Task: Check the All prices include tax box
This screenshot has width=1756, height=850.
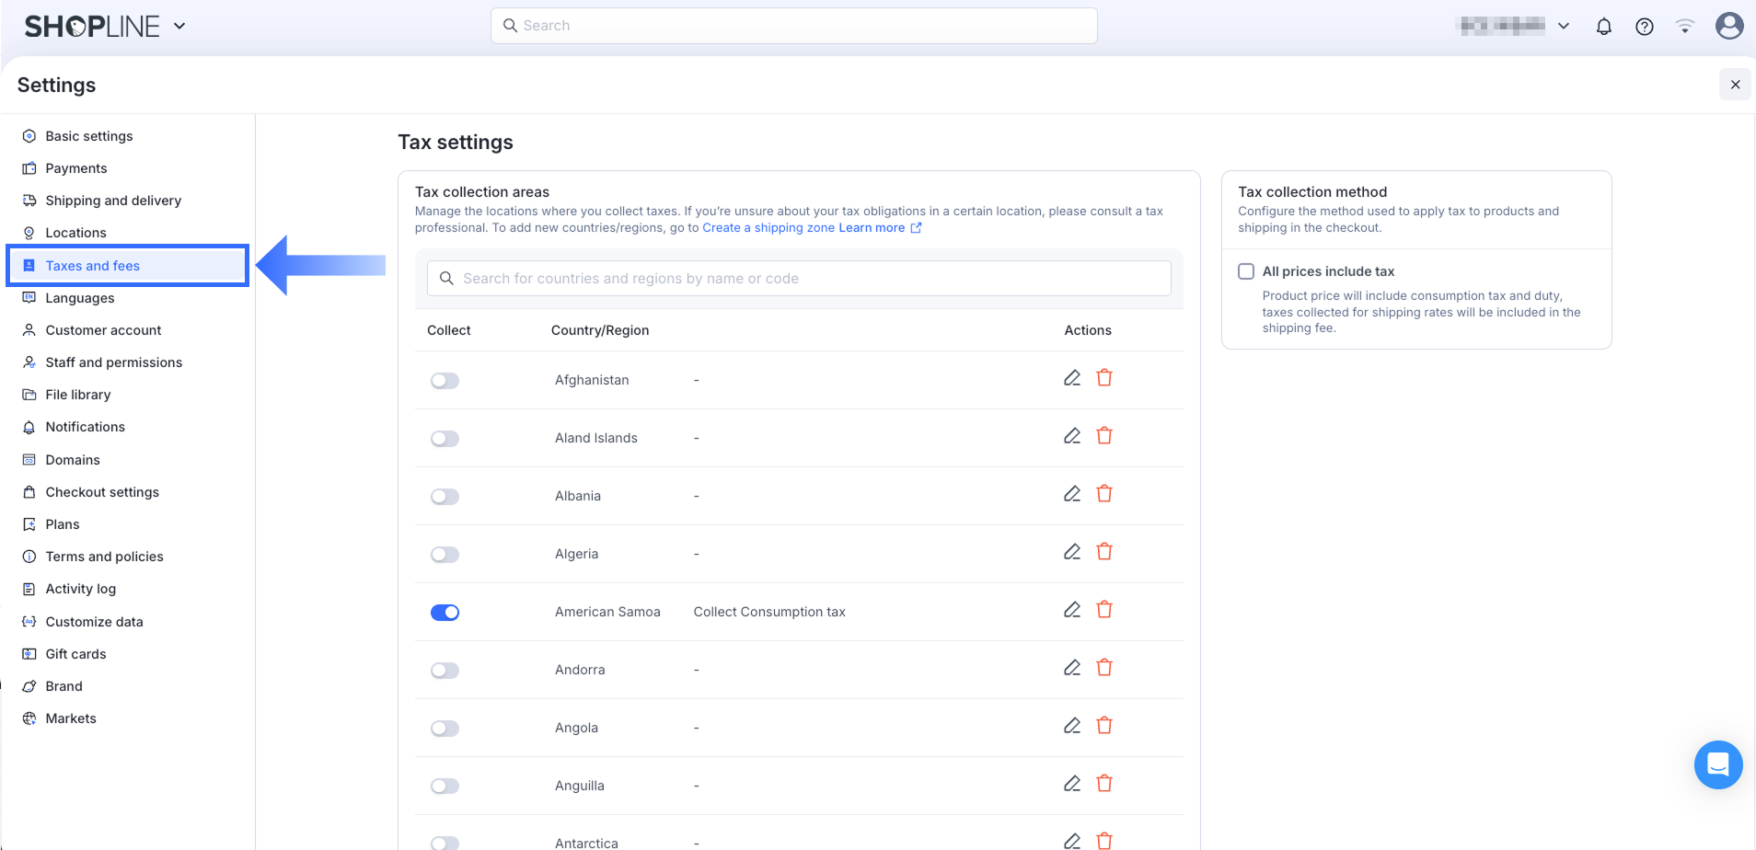Action: (1246, 271)
